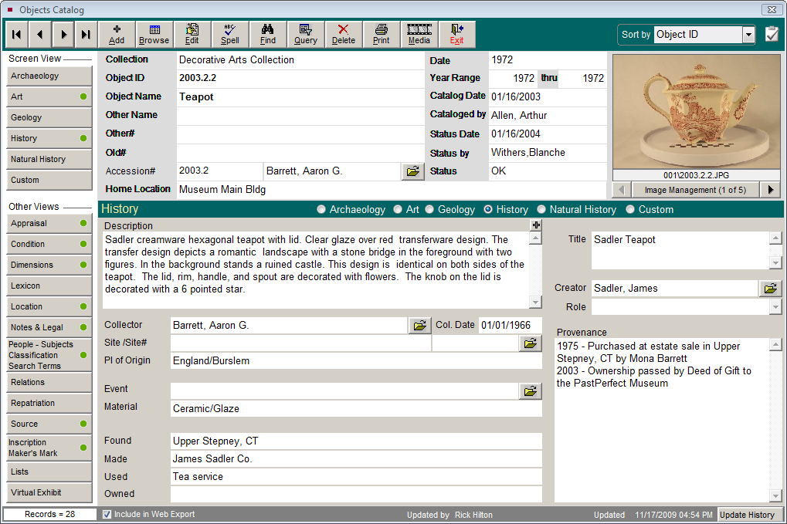Open the folder icon beside the Accession number
787x524 pixels.
412,171
